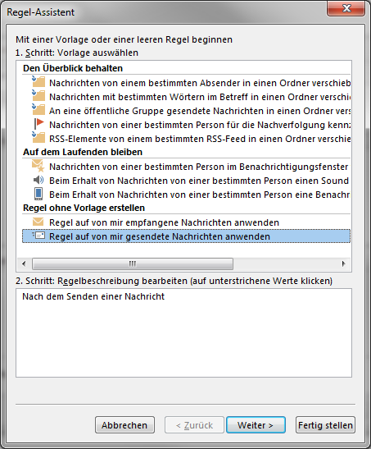The image size is (371, 449).
Task: Click mobile phone icon for mobile alert template
Action: point(38,194)
